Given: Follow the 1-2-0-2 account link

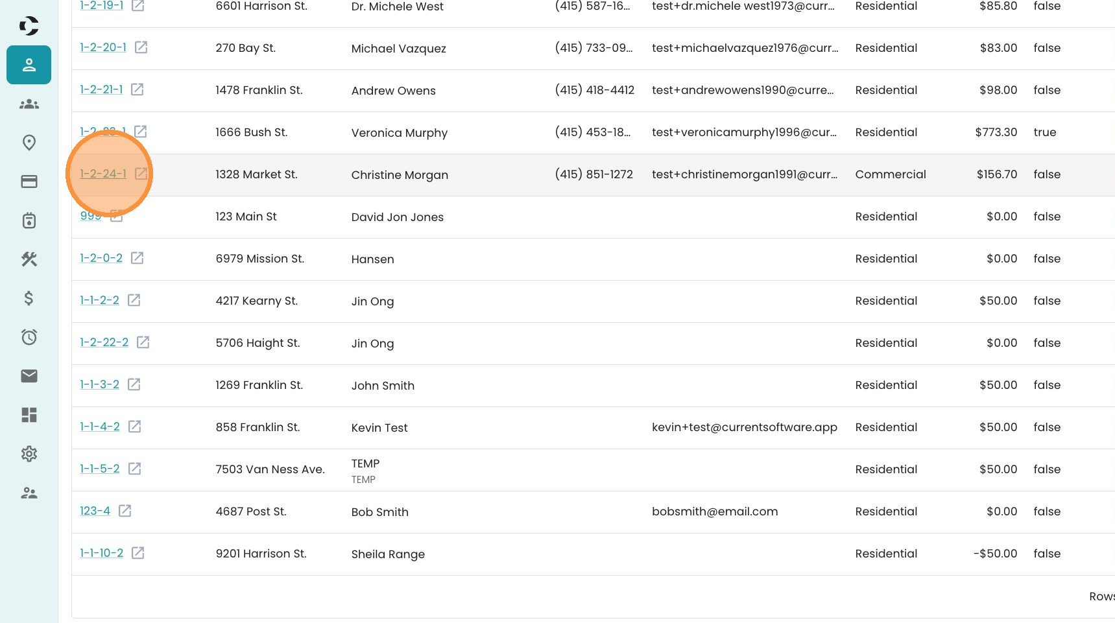Looking at the screenshot, I should click(101, 258).
